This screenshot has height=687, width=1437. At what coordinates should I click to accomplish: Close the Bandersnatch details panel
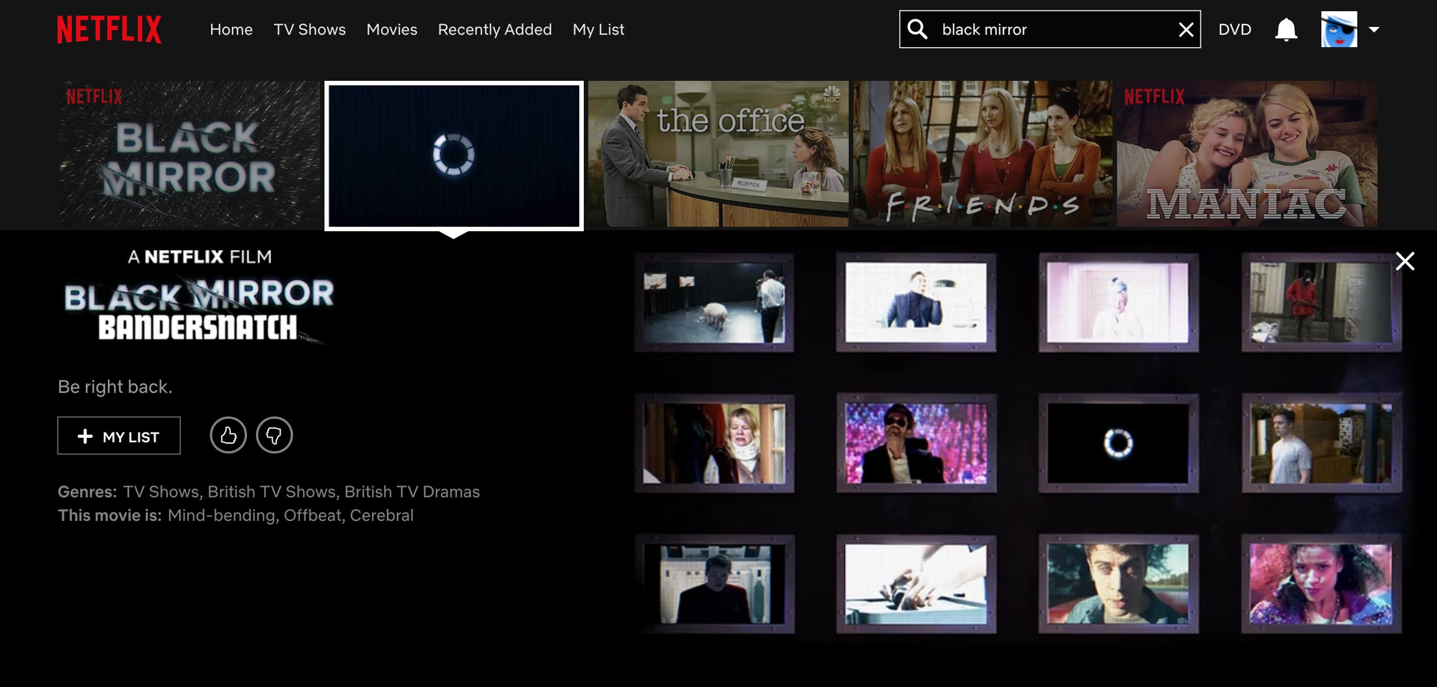point(1405,261)
